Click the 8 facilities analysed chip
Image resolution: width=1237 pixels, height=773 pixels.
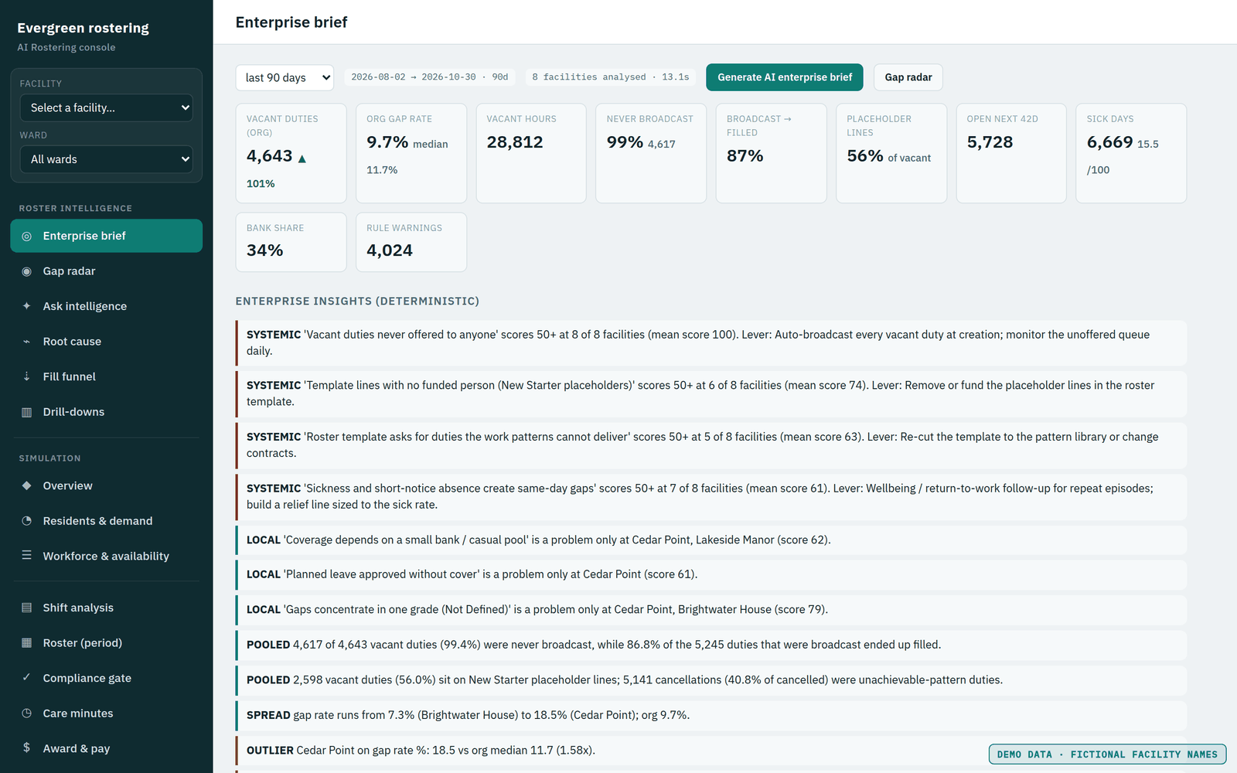tap(611, 77)
